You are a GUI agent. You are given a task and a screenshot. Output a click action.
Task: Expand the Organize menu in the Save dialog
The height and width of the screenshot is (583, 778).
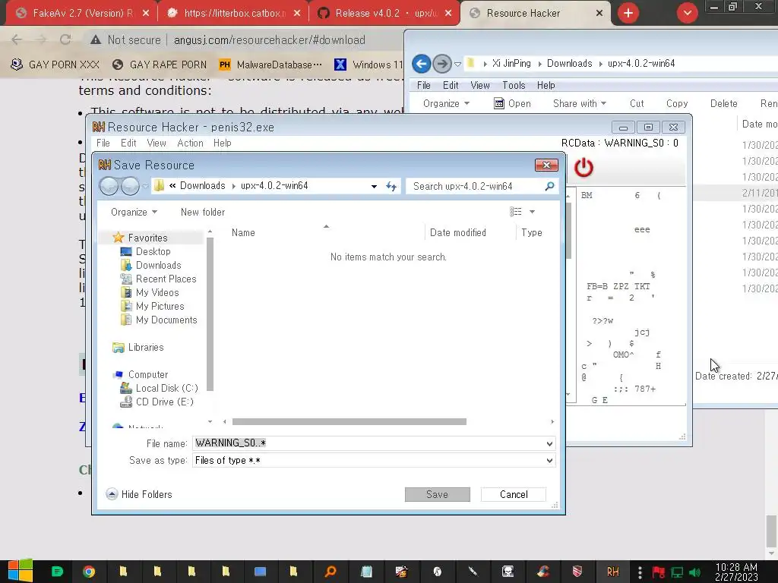point(134,213)
